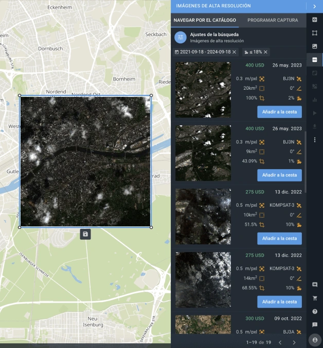The width and height of the screenshot is (323, 348).
Task: Click the 'Bornheim' map label
Action: [124, 79]
